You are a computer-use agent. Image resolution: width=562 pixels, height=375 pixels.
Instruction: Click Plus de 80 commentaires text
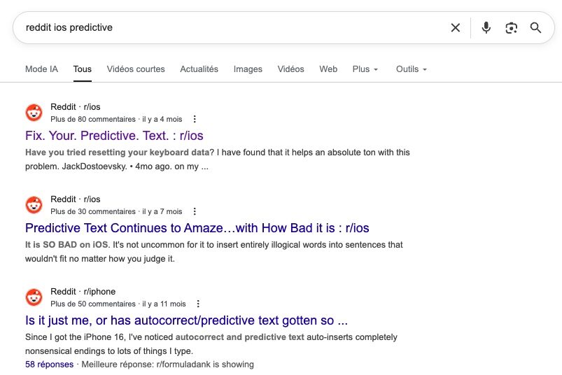[93, 119]
